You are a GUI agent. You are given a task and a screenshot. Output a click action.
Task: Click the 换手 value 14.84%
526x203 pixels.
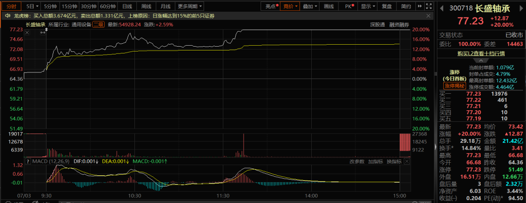(470, 148)
